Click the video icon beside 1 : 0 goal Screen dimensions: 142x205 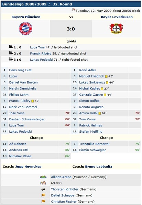tap(11, 47)
